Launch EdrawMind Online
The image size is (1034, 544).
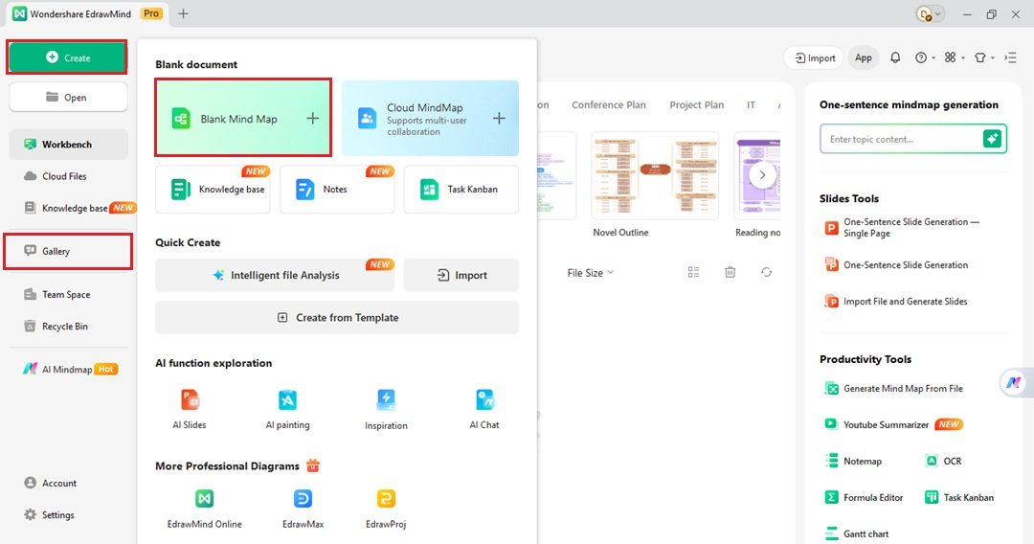(x=205, y=509)
